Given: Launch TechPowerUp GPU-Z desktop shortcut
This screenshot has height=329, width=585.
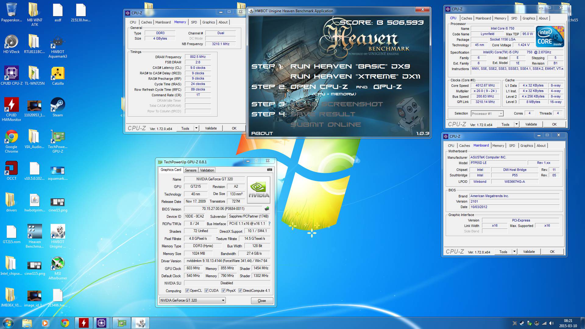Looking at the screenshot, I should (x=58, y=141).
